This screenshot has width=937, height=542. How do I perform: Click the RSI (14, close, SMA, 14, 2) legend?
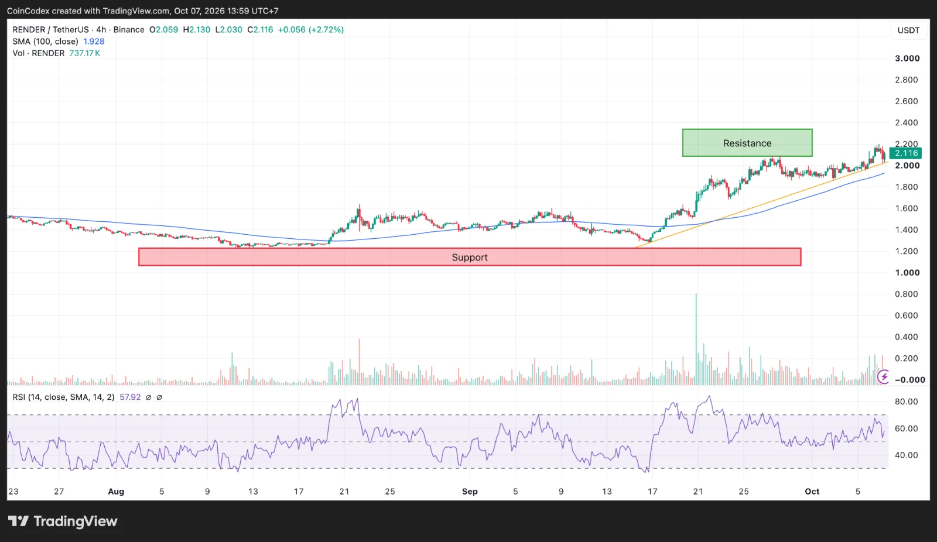coord(64,397)
